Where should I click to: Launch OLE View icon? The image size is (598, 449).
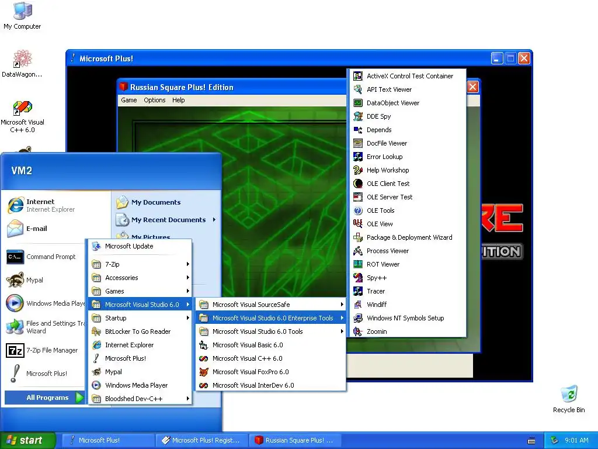coord(358,224)
